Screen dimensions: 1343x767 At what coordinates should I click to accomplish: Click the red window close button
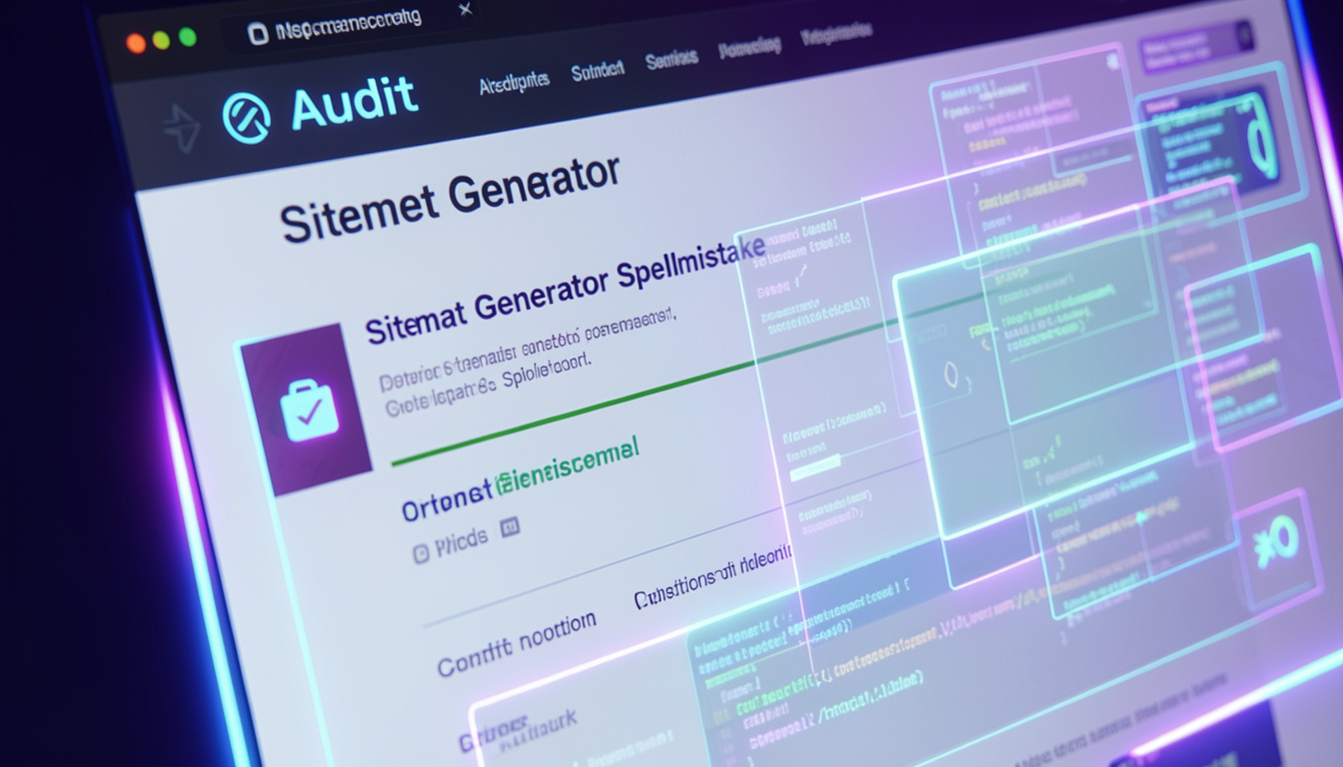click(136, 42)
